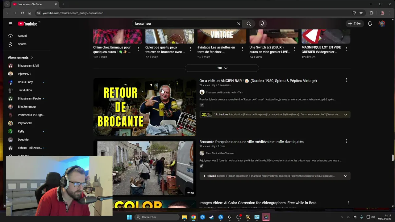Image resolution: width=395 pixels, height=222 pixels.
Task: Expand the Résumé AI summary chevron
Action: (x=345, y=176)
